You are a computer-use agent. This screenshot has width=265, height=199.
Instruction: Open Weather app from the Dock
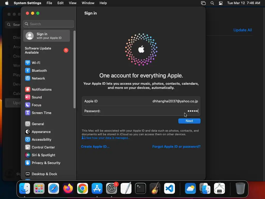(190, 188)
